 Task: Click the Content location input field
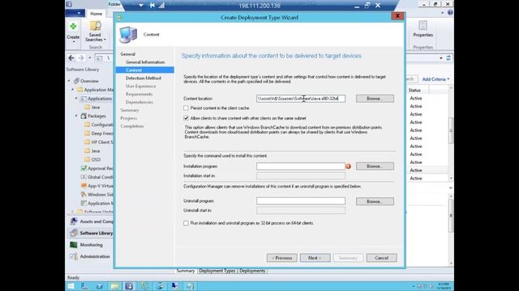tap(301, 99)
